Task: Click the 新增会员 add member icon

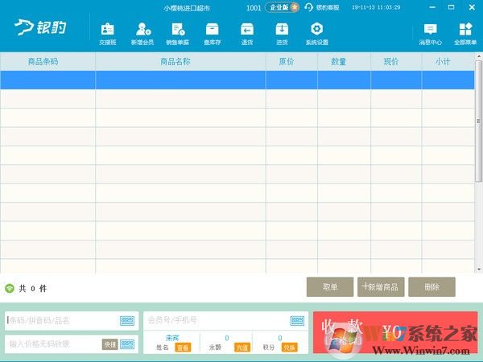Action: tap(142, 33)
